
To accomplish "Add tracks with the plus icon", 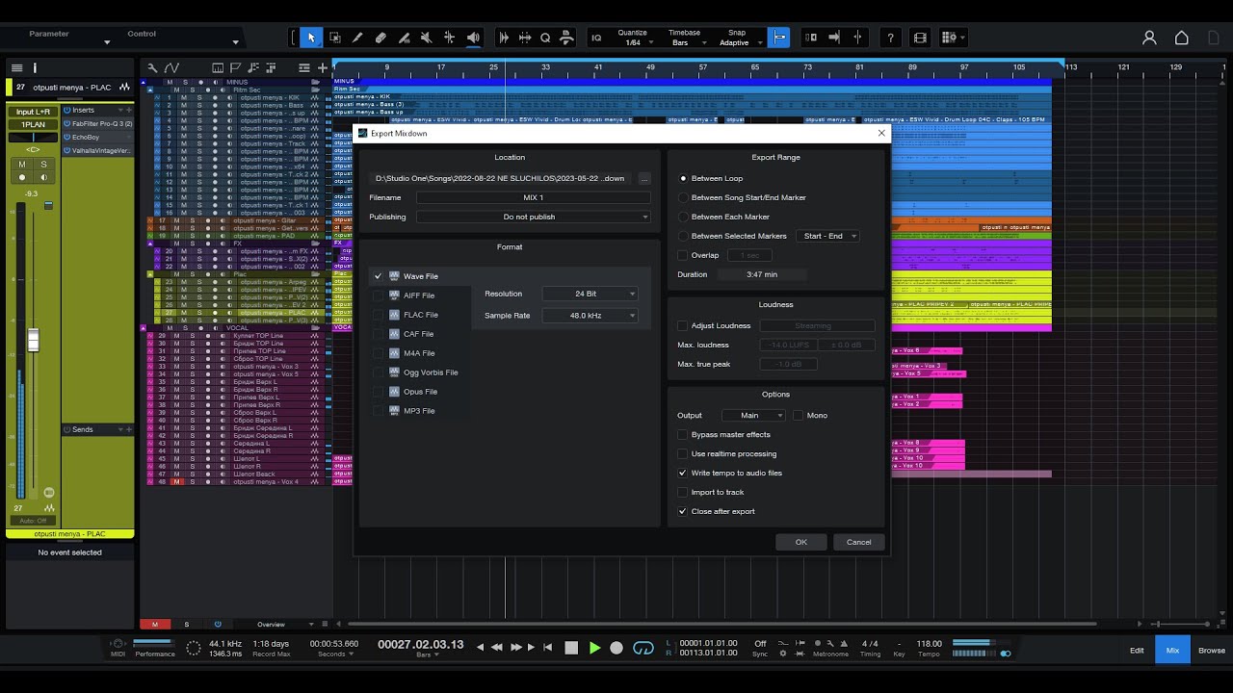I will [323, 67].
